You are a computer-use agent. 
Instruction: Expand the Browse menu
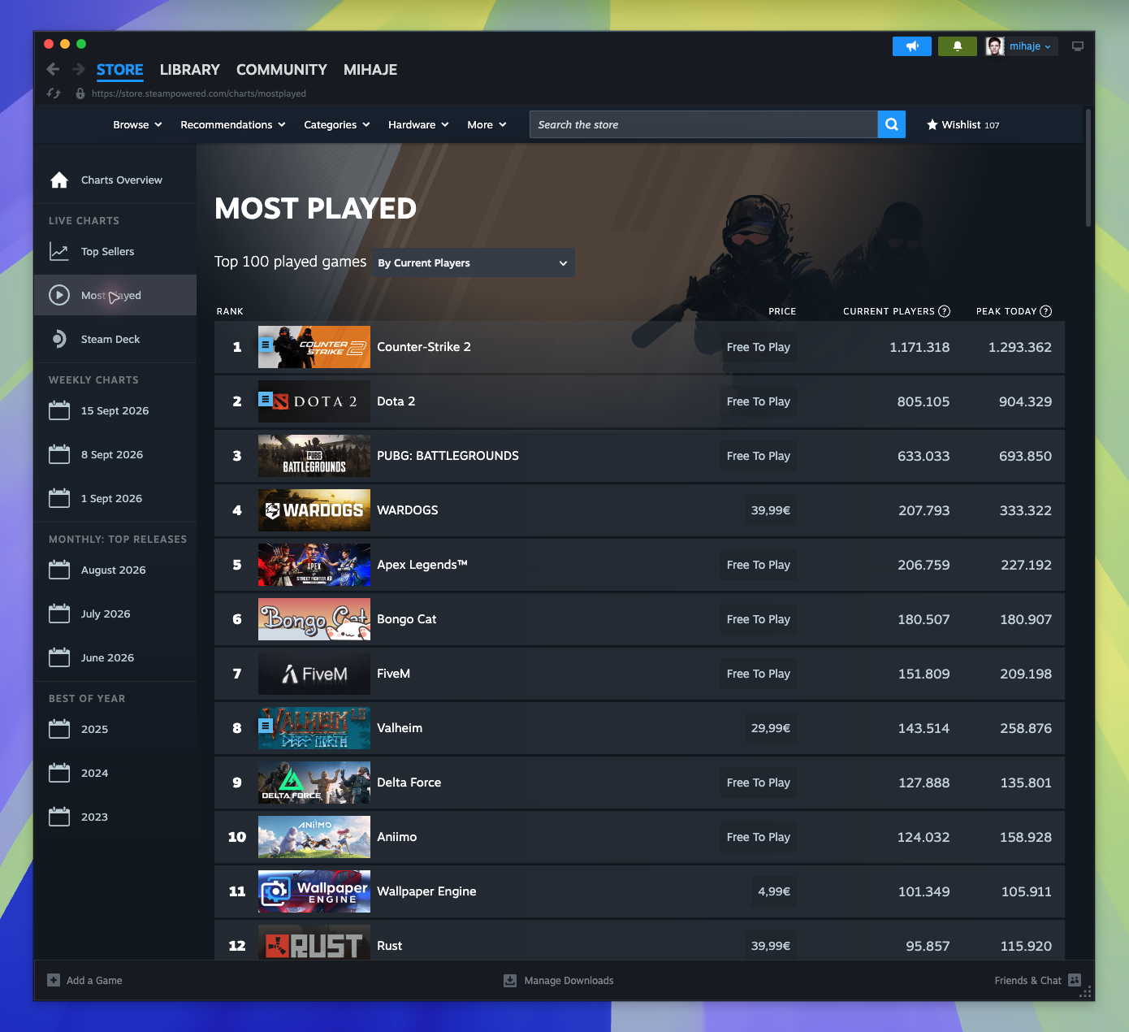point(138,124)
